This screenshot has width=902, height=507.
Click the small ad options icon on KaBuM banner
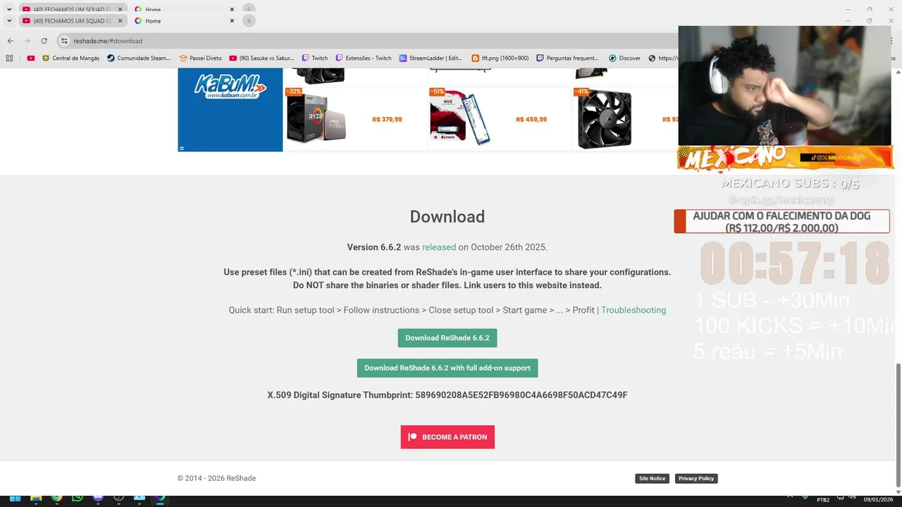click(x=182, y=148)
